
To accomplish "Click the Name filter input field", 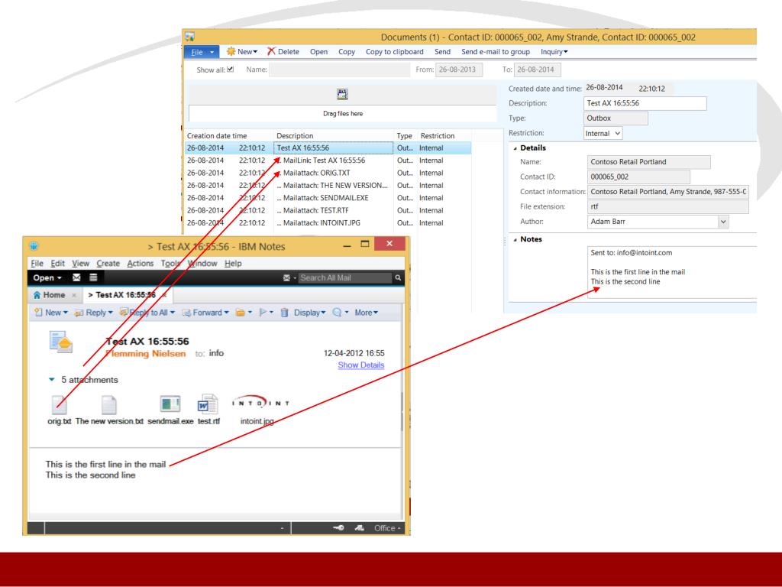I will (x=339, y=70).
